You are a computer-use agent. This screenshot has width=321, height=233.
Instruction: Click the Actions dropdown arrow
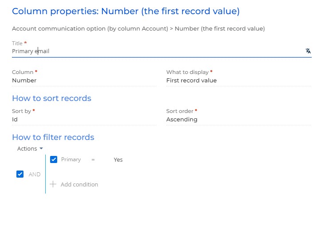[x=41, y=148]
